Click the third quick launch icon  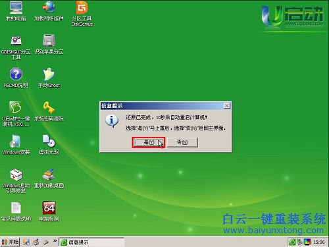[45, 242]
